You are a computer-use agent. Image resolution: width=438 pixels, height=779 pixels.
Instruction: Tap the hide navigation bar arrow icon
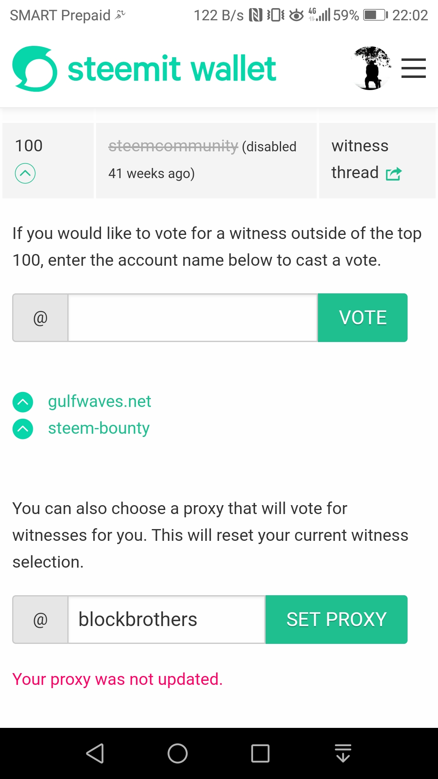(x=343, y=753)
